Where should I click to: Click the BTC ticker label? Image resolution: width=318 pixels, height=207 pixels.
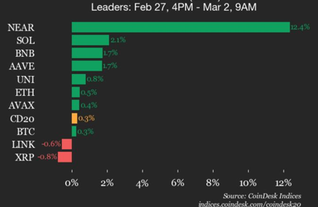pos(26,131)
